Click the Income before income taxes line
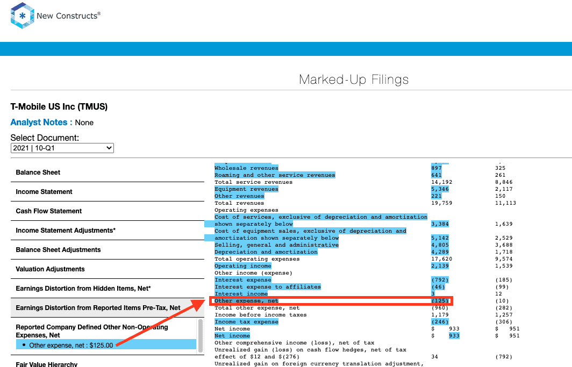This screenshot has width=572, height=367. pos(260,315)
